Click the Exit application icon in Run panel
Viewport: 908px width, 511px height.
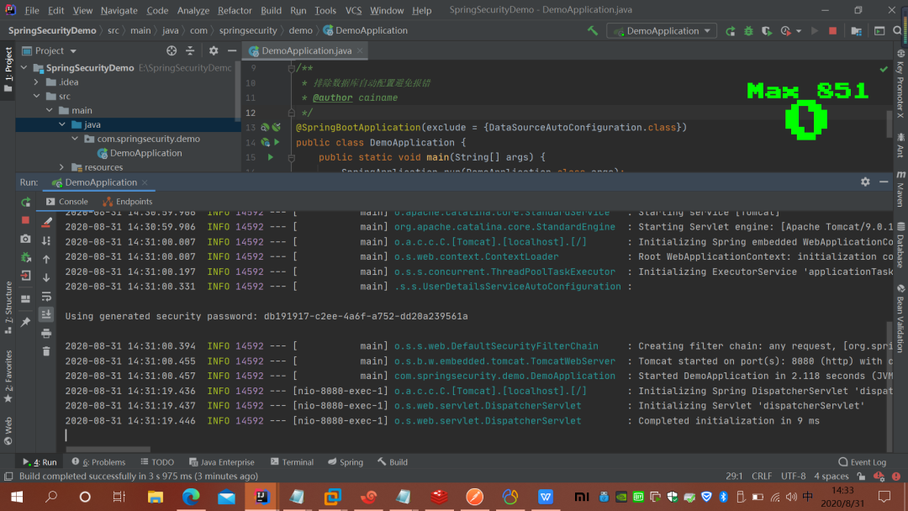pos(25,276)
